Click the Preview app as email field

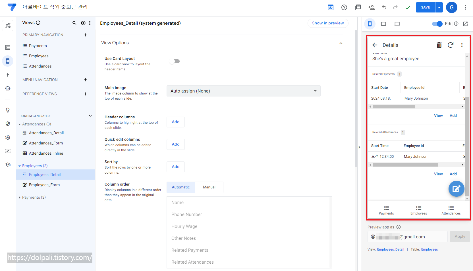[408, 237]
